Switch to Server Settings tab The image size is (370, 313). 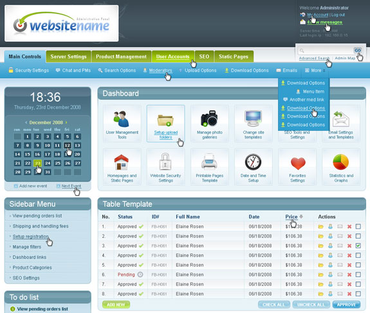coord(68,57)
